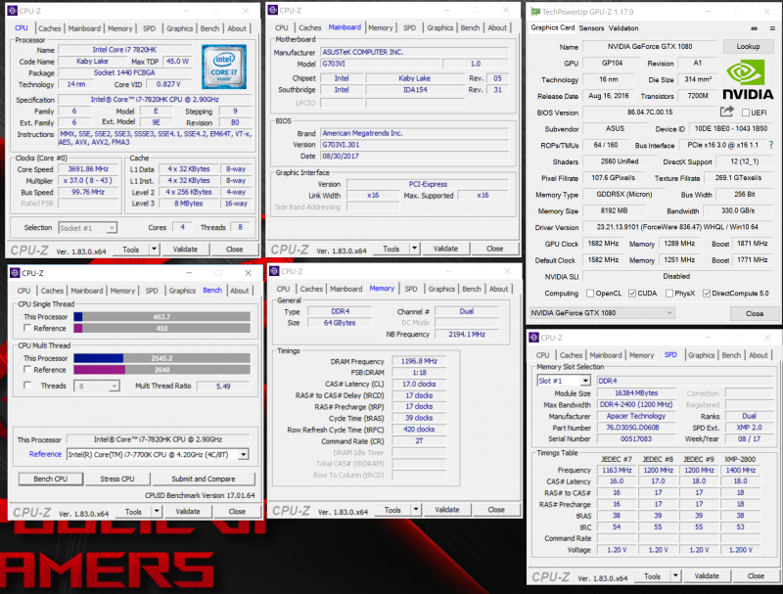Image resolution: width=783 pixels, height=594 pixels.
Task: Click the motherboard Model value G703VI
Action: [381, 64]
